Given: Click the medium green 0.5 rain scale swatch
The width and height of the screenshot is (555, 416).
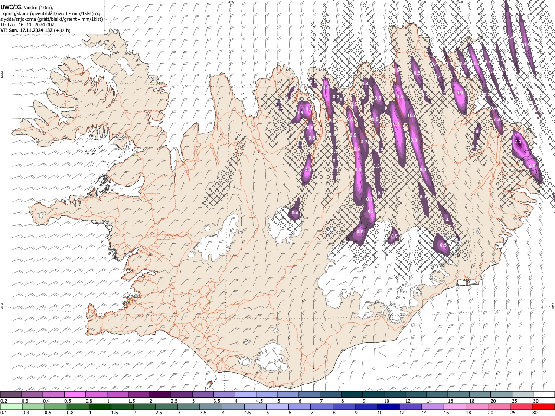Looking at the screenshot, I should [55, 406].
